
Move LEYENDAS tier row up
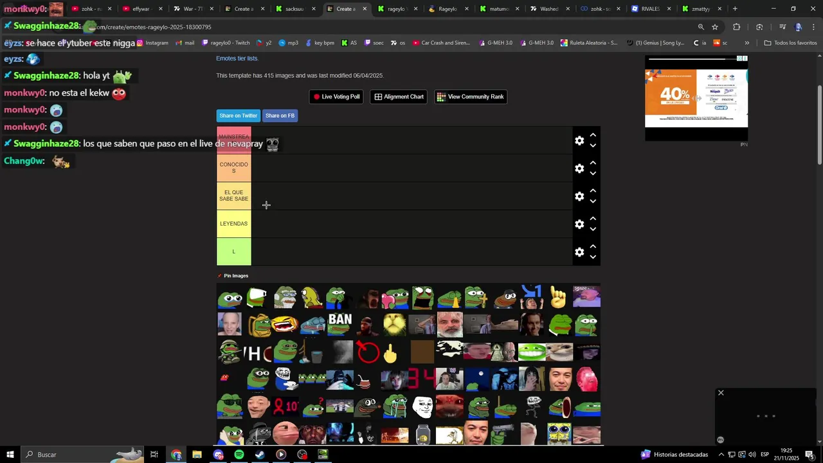pos(593,219)
